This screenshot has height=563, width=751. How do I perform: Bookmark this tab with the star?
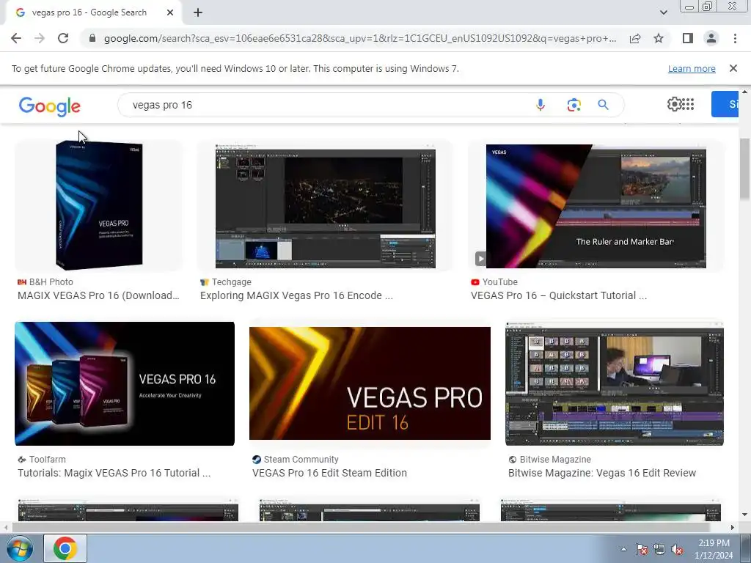point(659,38)
